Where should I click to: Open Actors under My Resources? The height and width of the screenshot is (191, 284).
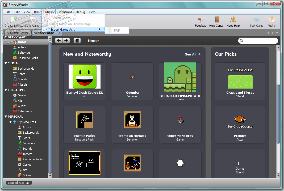click(27, 127)
